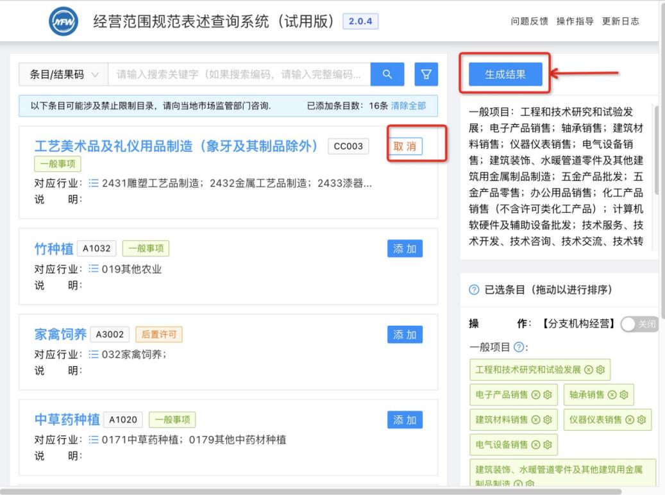
Task: Remove 仪器仪表销售 tag with its x icon
Action: coord(629,419)
